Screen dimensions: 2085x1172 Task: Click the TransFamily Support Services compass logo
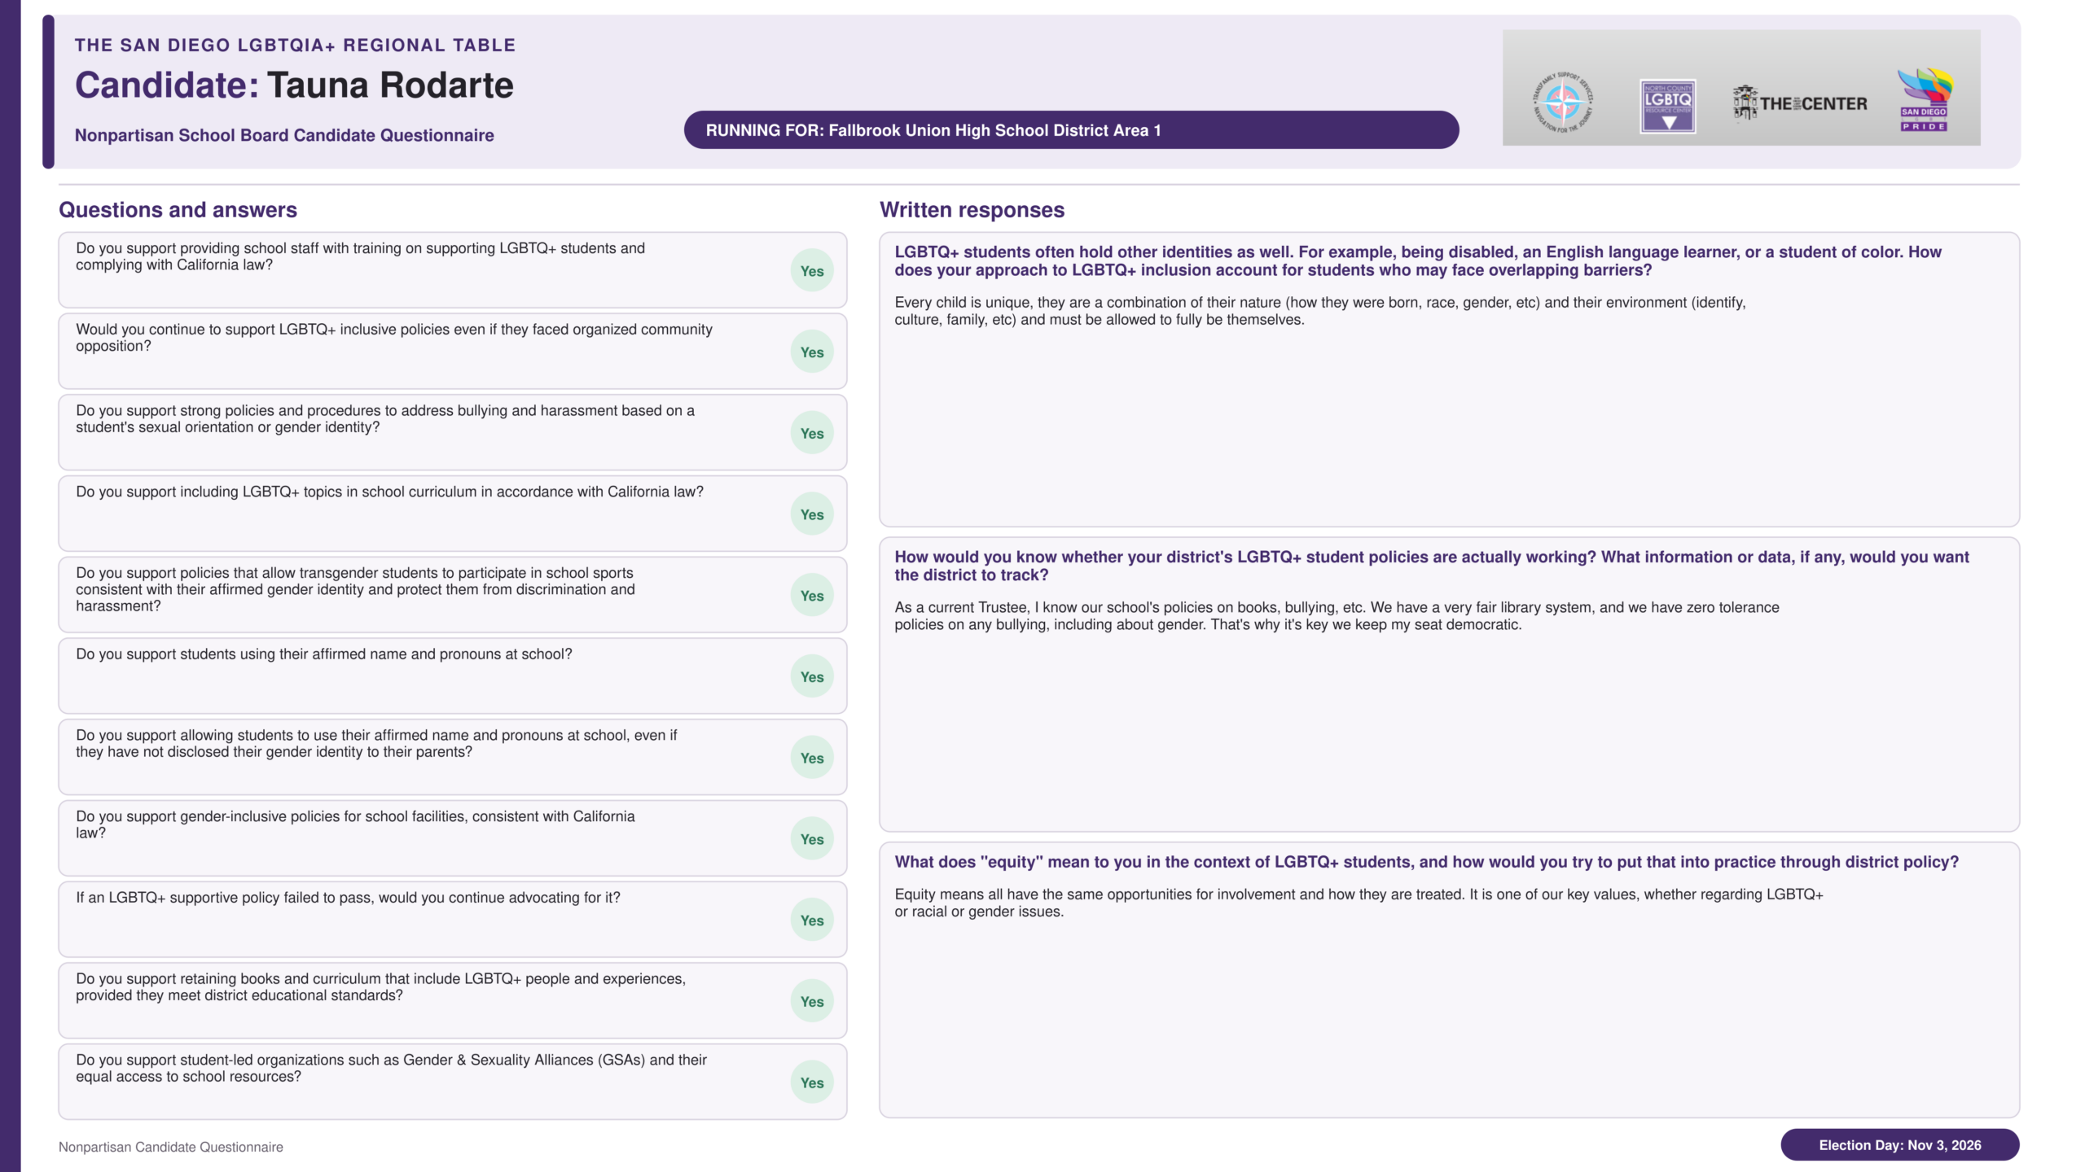(1563, 103)
